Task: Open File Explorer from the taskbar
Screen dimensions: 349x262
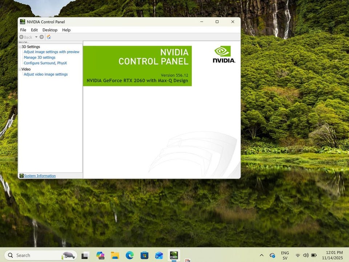Action: (115, 255)
